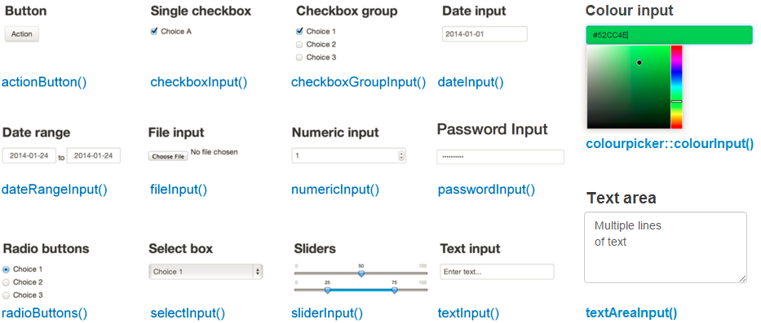Focus the Date input field 2014-01-01

tap(484, 34)
